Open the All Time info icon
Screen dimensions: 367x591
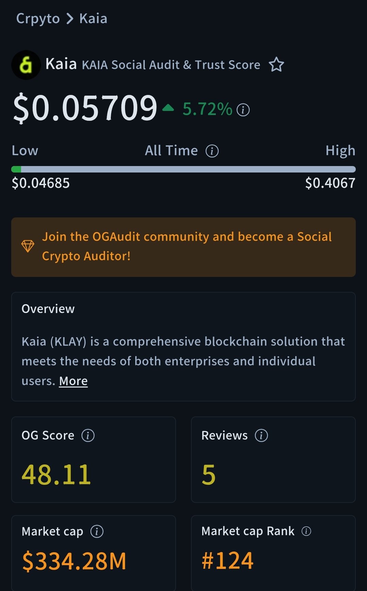pos(212,151)
